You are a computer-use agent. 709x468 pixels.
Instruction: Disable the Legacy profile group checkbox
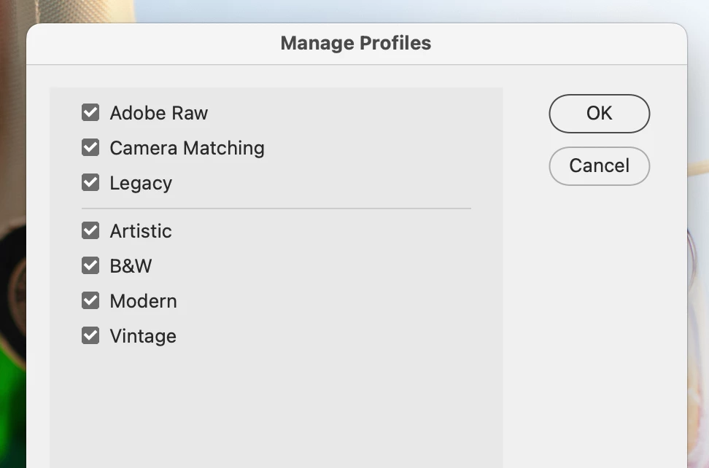[90, 183]
